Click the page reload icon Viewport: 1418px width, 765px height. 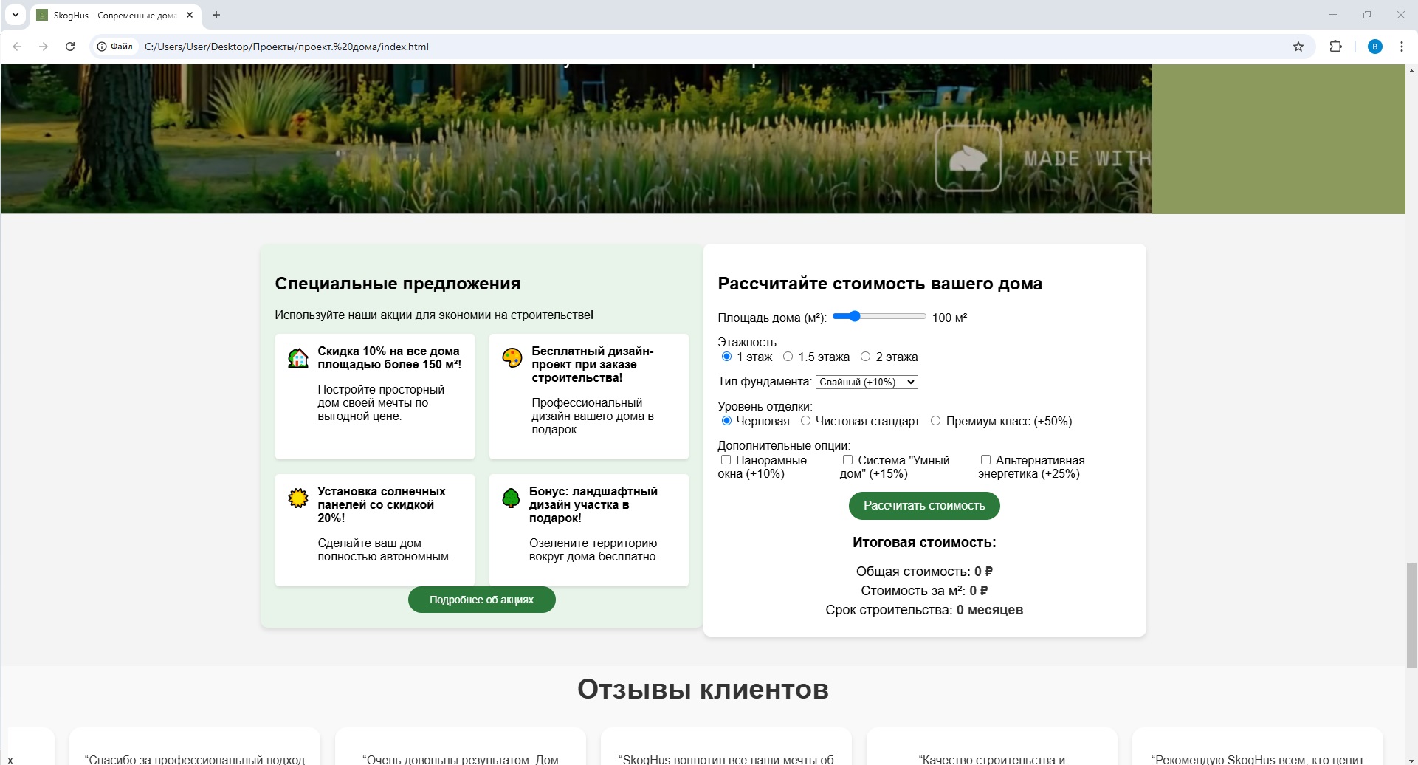[70, 47]
